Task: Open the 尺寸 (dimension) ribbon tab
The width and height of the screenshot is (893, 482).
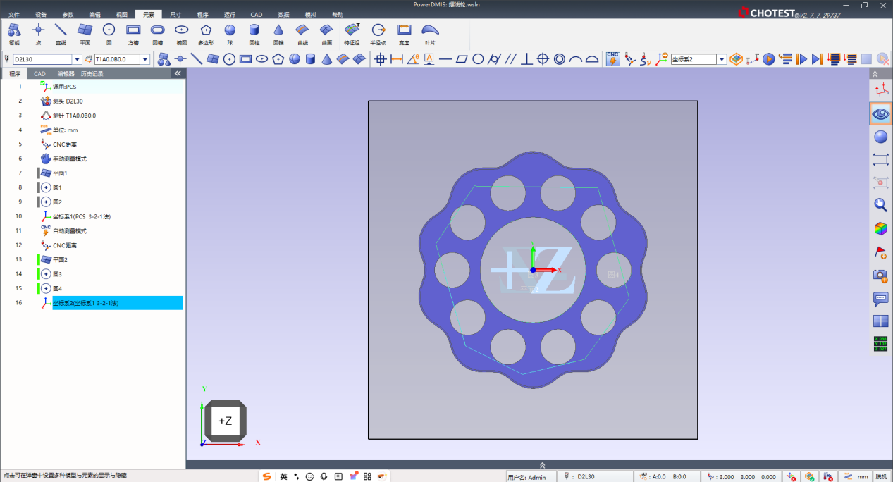Action: point(175,14)
